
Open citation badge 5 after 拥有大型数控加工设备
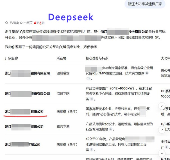[x=92, y=150]
